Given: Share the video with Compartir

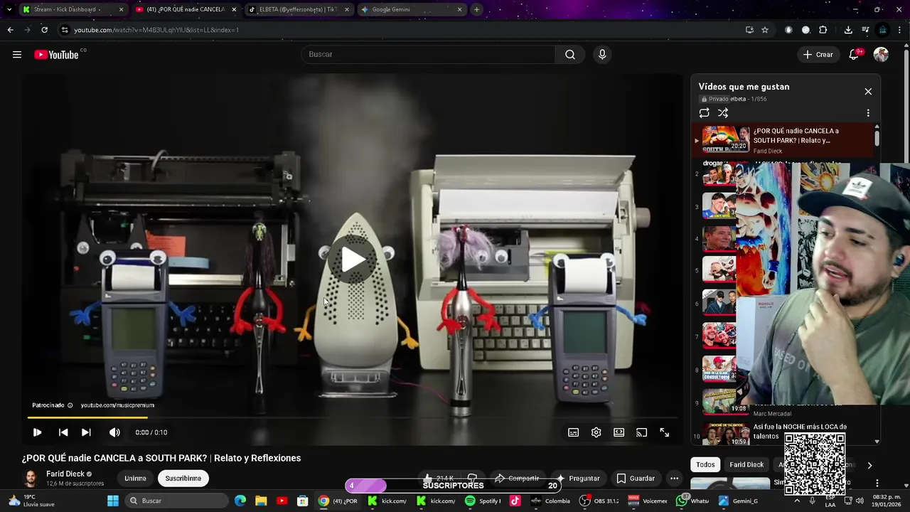Looking at the screenshot, I should tap(517, 479).
